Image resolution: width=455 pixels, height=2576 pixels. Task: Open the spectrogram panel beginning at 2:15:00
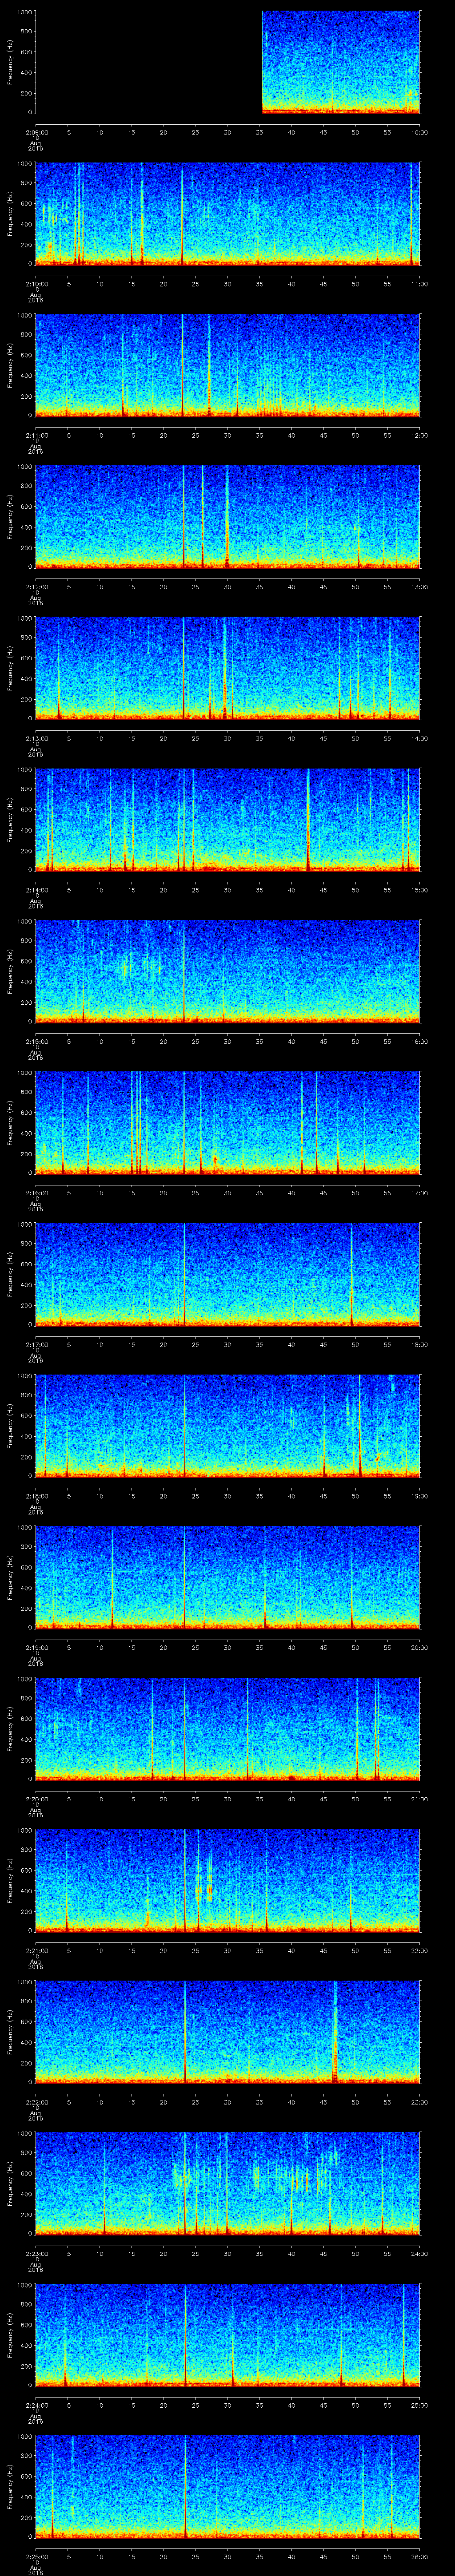(x=227, y=972)
